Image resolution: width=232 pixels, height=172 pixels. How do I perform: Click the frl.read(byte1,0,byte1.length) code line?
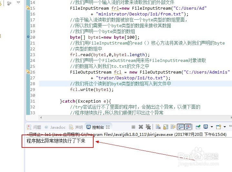pos(110,55)
